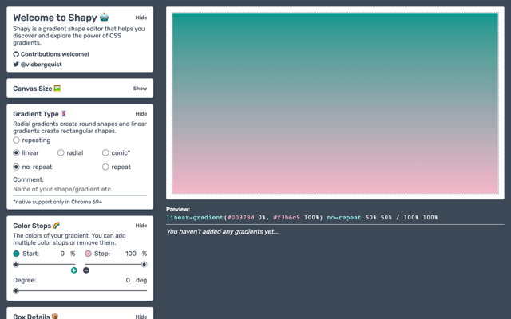Click the #f3b6c9 color code in preview
511x319 pixels.
click(287, 217)
